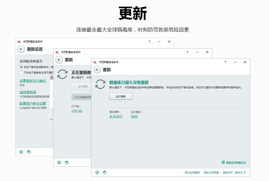This screenshot has width=269, height=181.
Task: Click 应用程序新版本 section label
Action: 31,61
